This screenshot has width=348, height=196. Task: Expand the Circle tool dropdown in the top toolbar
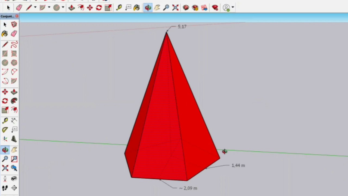point(63,7)
